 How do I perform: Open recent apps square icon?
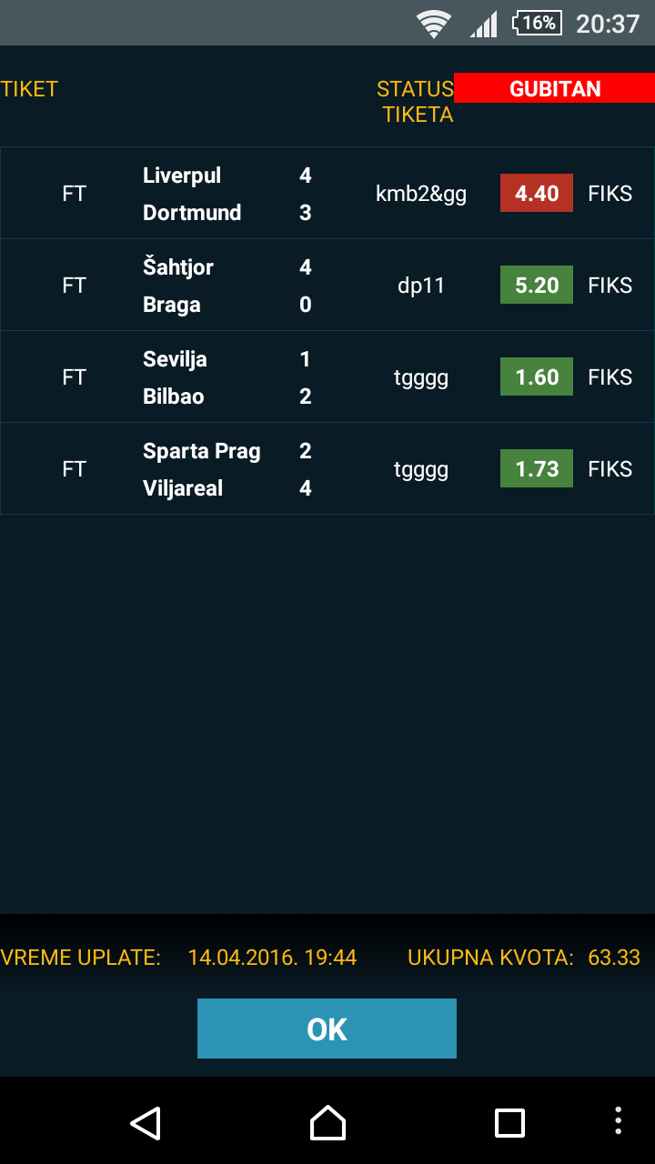pyautogui.click(x=509, y=1122)
